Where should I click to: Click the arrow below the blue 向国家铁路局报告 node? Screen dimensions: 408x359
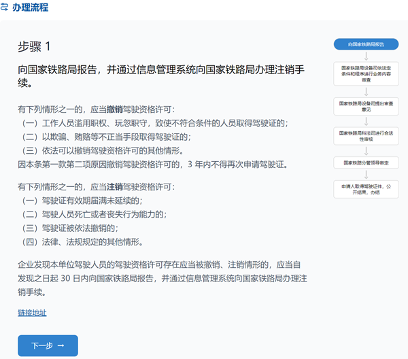coord(366,56)
